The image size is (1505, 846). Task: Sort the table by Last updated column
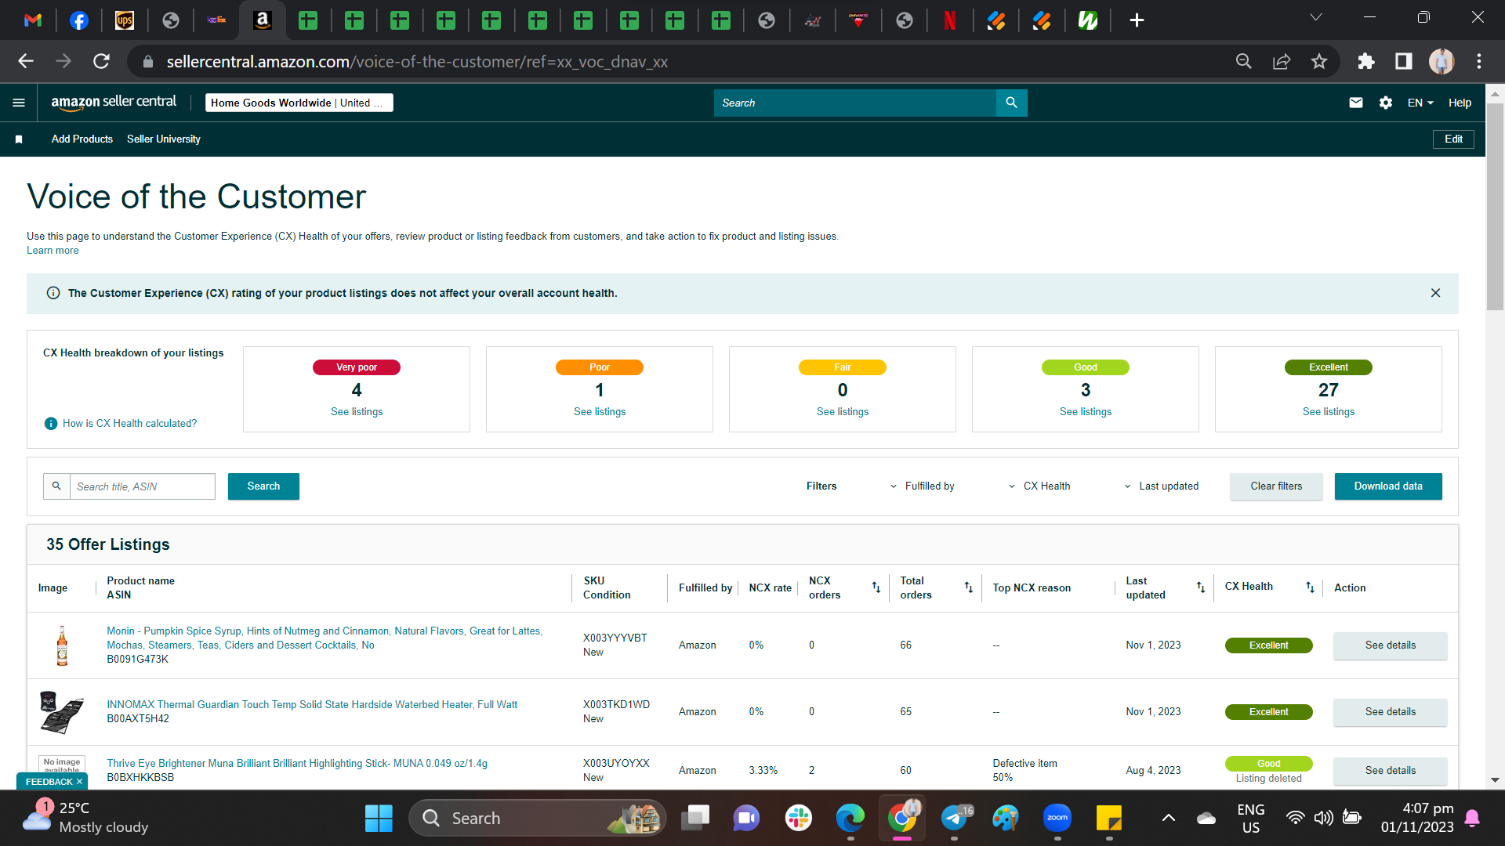tap(1200, 587)
